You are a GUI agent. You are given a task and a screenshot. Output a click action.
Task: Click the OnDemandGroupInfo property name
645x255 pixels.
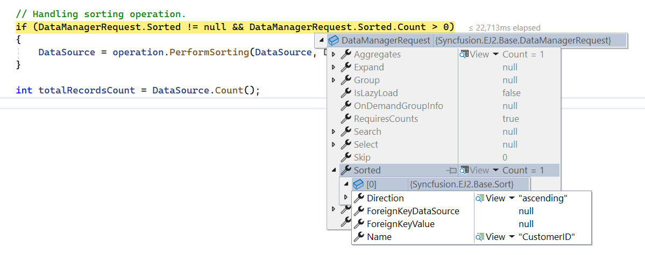[399, 106]
